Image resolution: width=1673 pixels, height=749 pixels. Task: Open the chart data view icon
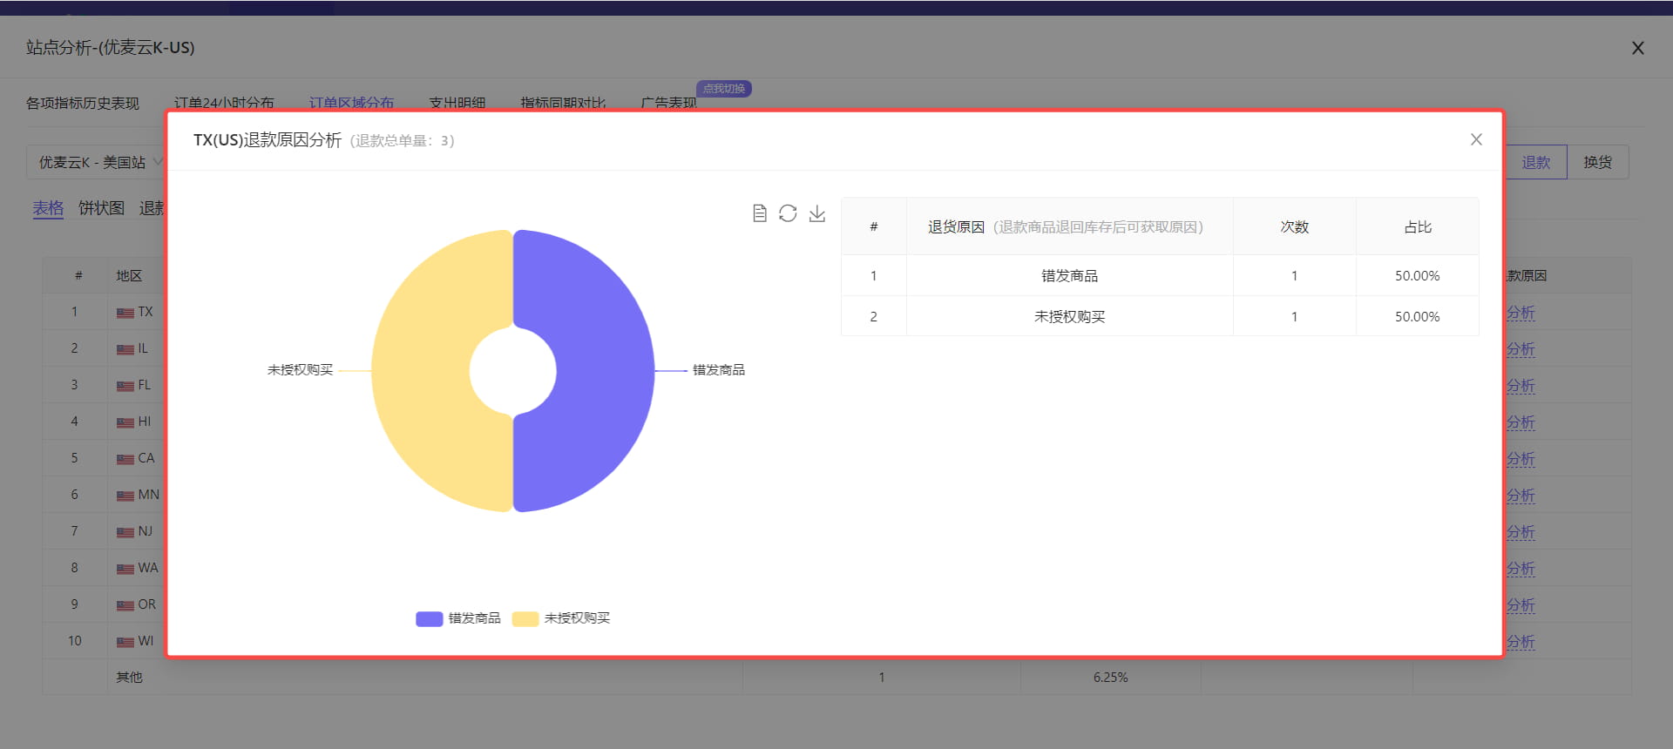click(760, 213)
